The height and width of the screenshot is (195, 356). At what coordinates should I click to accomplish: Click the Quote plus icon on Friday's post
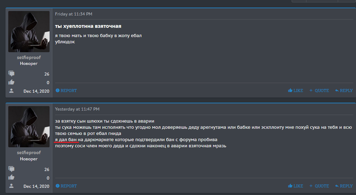311,91
